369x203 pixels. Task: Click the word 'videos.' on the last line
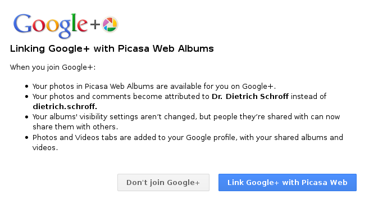(45, 148)
